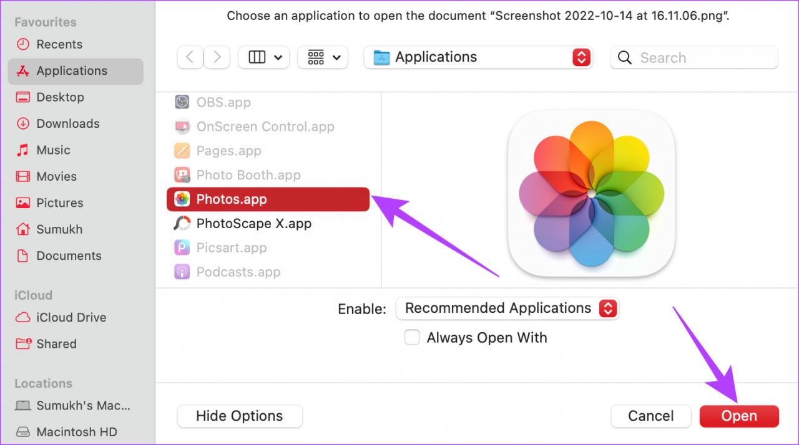This screenshot has width=799, height=445.
Task: Expand the Applications folder location popup
Action: pyautogui.click(x=477, y=57)
